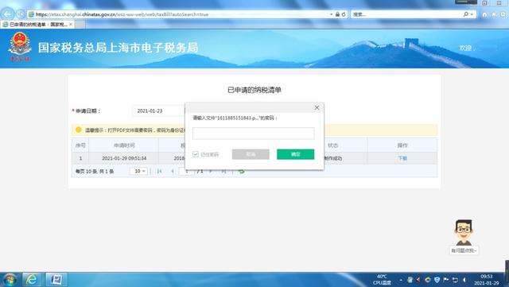This screenshot has width=509, height=287.
Task: Open the cartoon help assistant avatar
Action: pyautogui.click(x=464, y=232)
